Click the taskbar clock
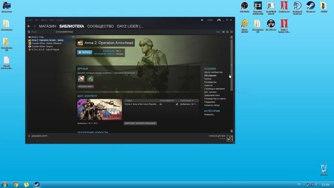Image resolution: width=334 pixels, height=188 pixels. [325, 184]
